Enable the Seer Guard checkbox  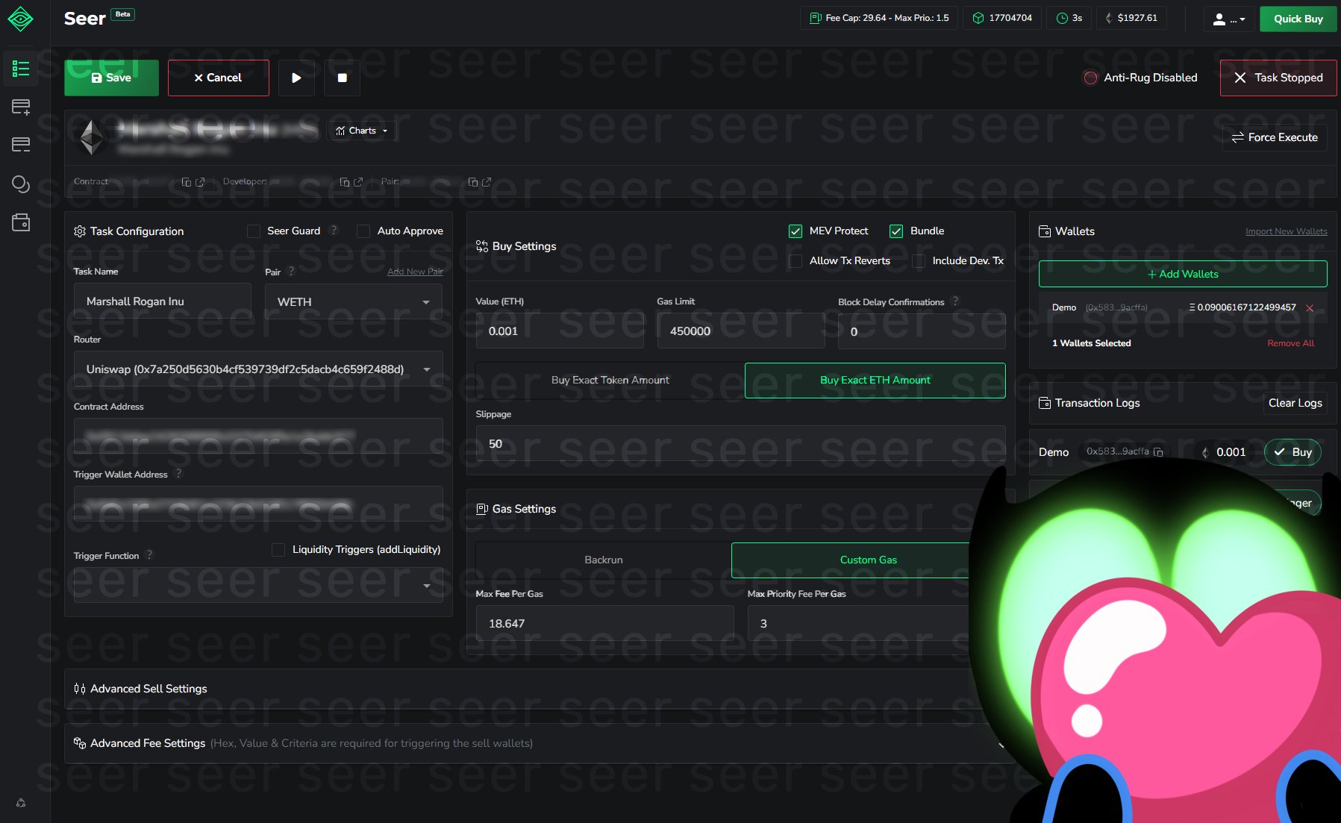[254, 231]
